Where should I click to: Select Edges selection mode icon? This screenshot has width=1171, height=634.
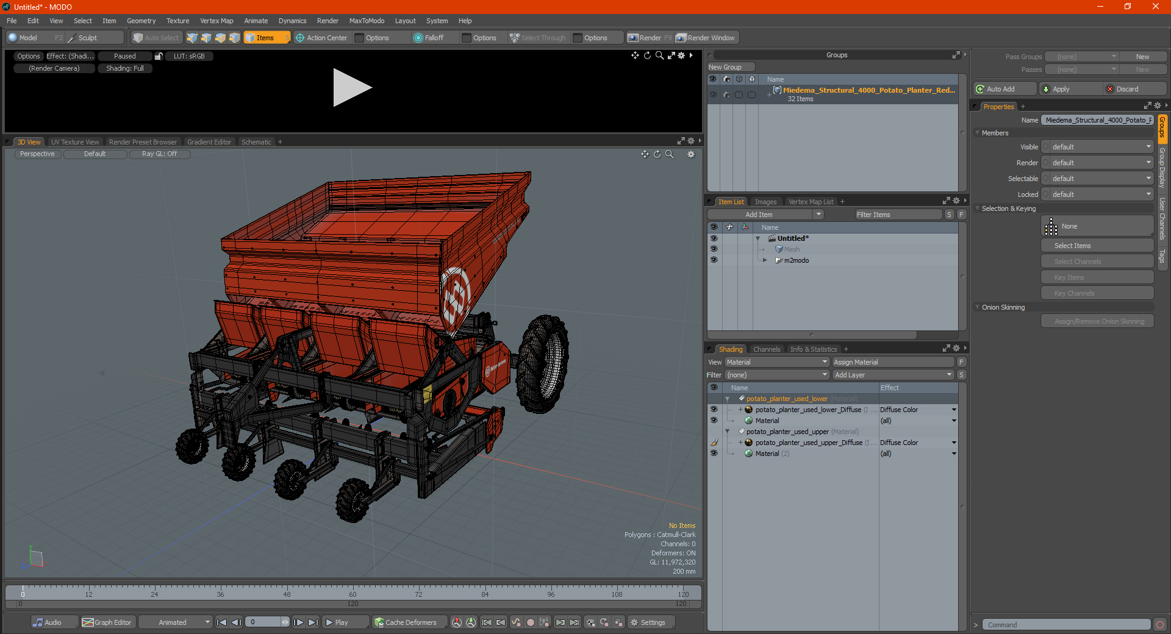(x=206, y=38)
